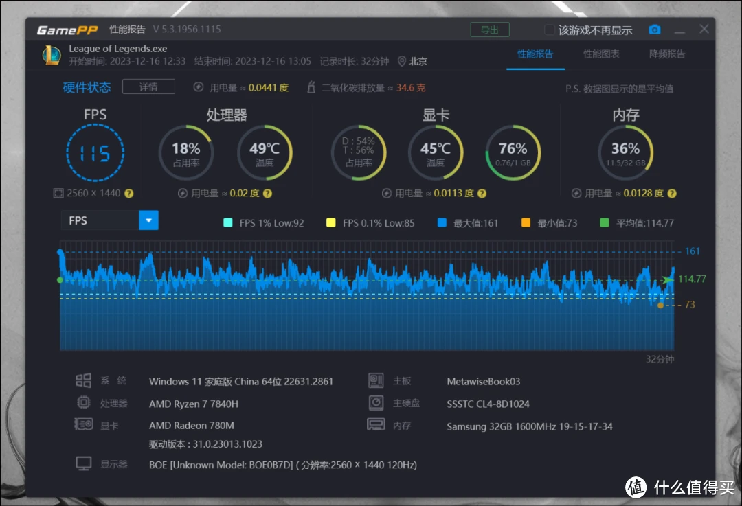Click the processor chip icon

click(84, 402)
